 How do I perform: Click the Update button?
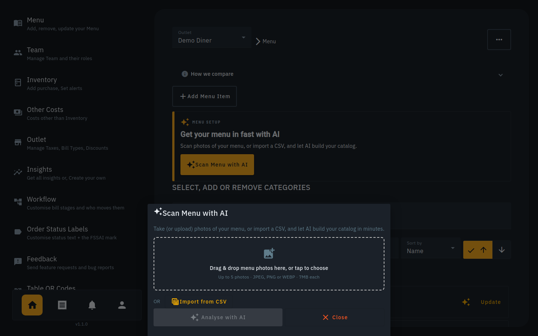491,302
